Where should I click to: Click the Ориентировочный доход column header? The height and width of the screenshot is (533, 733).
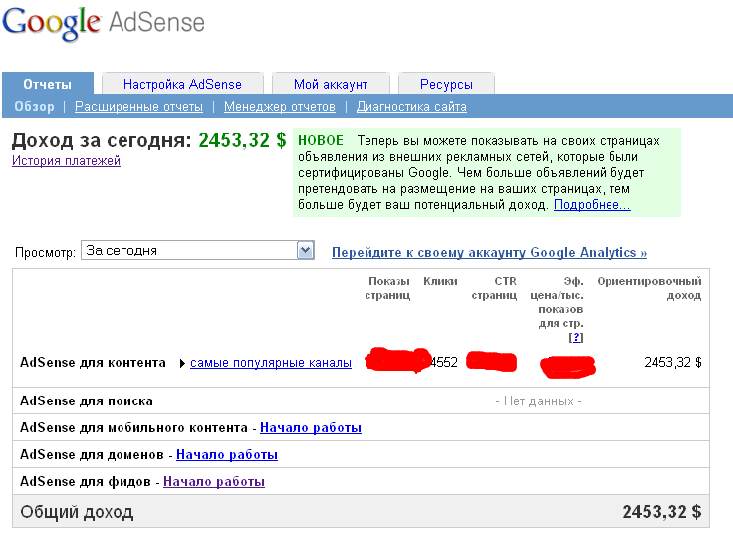point(649,288)
